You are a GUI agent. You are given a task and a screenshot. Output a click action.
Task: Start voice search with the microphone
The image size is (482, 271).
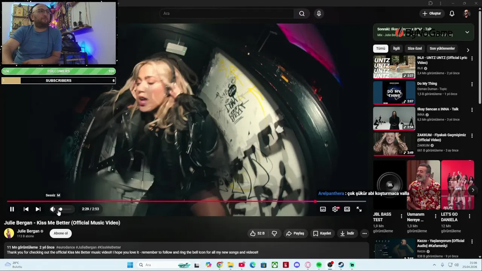[x=319, y=14]
